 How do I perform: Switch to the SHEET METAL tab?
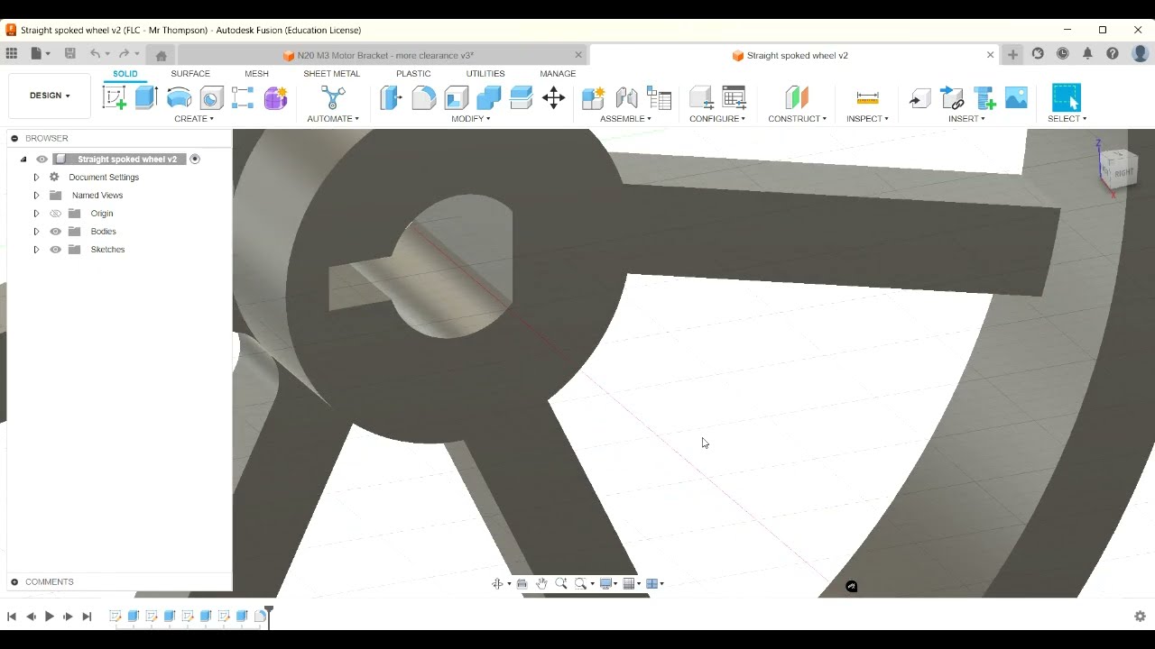tap(331, 74)
